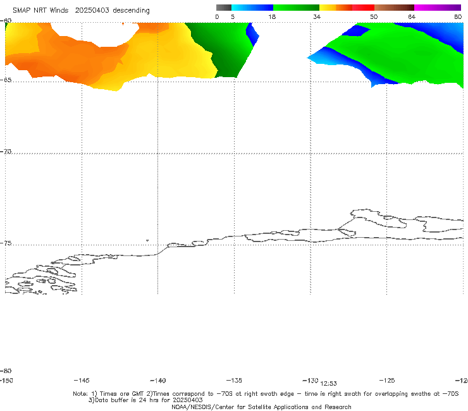Click the magenta segment of the color scale
Viewport: 468px width, 411px height.
pyautogui.click(x=438, y=8)
